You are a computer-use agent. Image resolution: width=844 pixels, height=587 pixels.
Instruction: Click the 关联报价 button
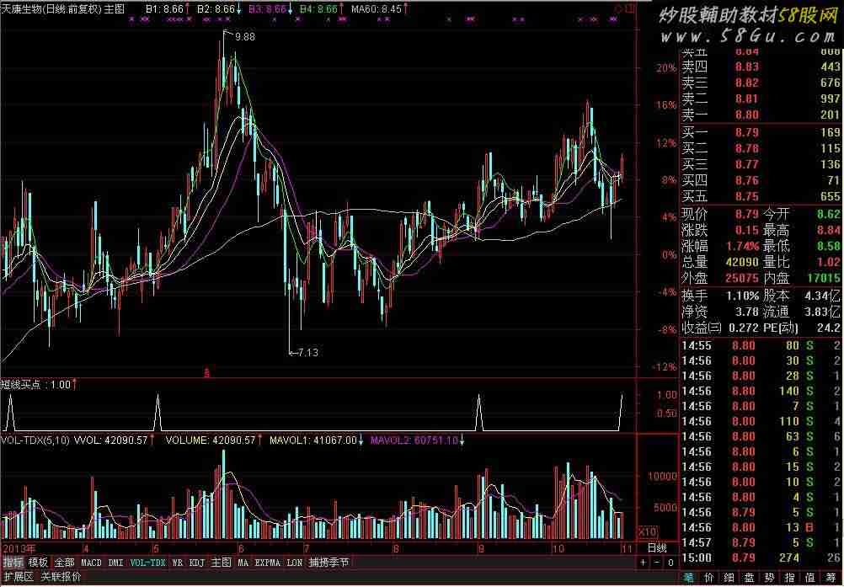pos(61,577)
